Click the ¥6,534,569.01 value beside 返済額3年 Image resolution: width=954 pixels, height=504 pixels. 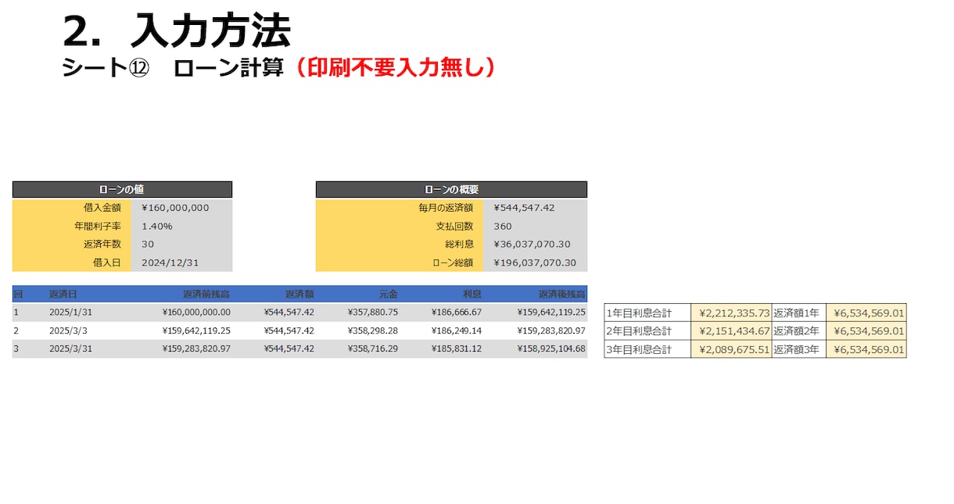866,349
